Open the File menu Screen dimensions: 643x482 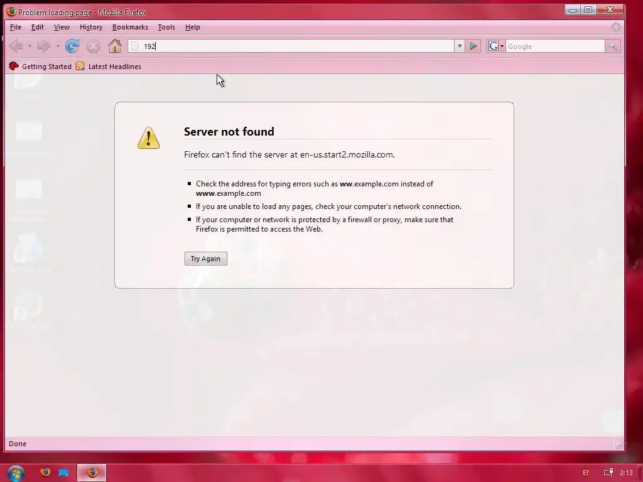[16, 27]
